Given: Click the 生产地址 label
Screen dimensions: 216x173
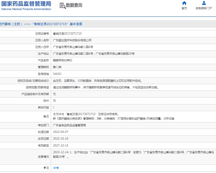Looking at the screenshot, I should [x=43, y=54].
